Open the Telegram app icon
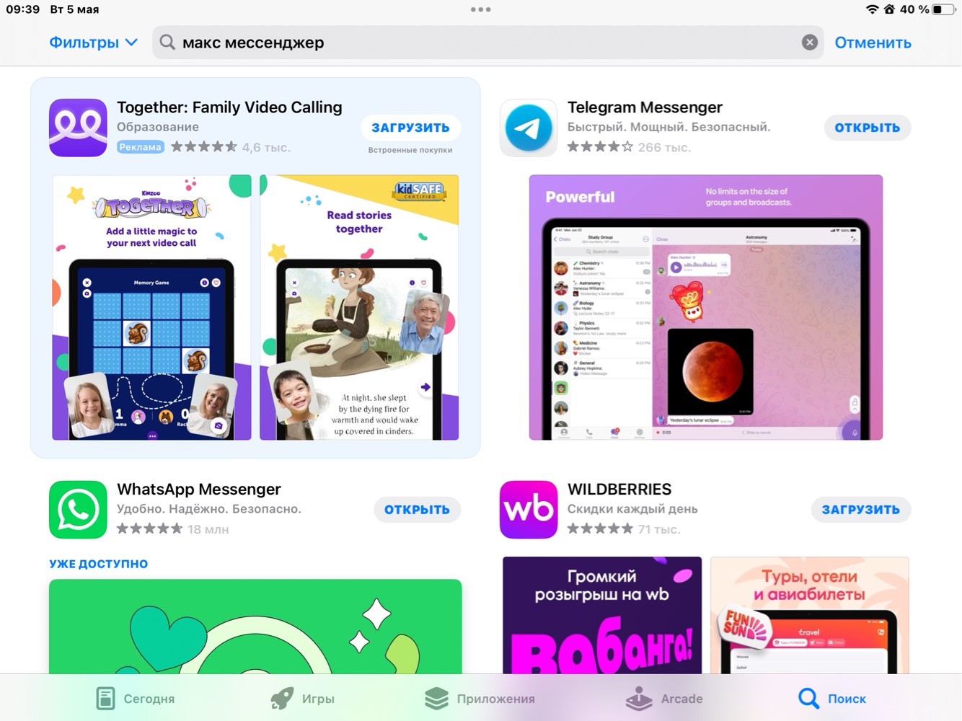Image resolution: width=962 pixels, height=721 pixels. point(529,128)
